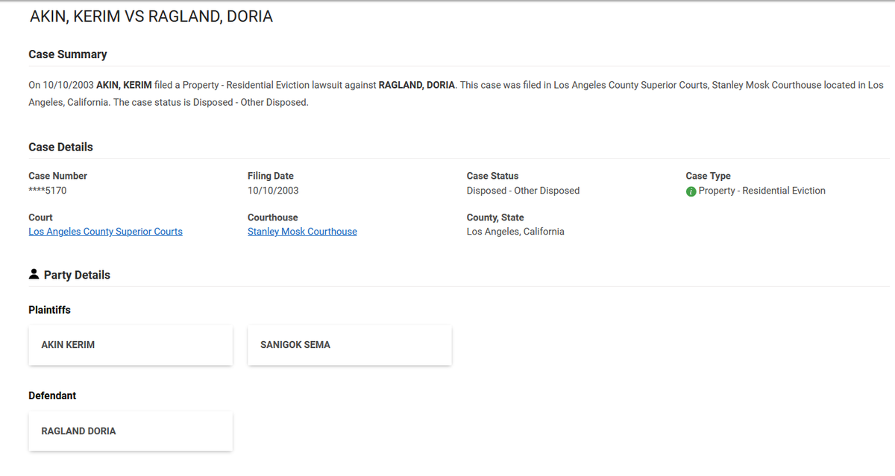Image resolution: width=895 pixels, height=476 pixels.
Task: Click the Case Details section heading
Action: point(61,147)
